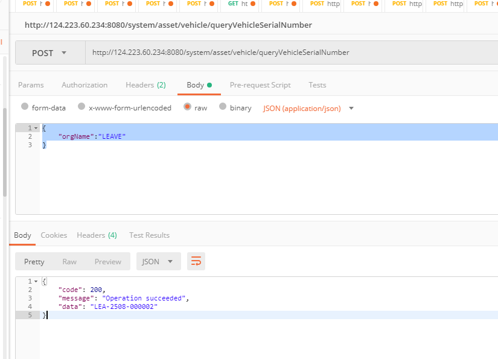Select the form-data radio button
Image resolution: width=498 pixels, height=359 pixels.
coord(25,107)
